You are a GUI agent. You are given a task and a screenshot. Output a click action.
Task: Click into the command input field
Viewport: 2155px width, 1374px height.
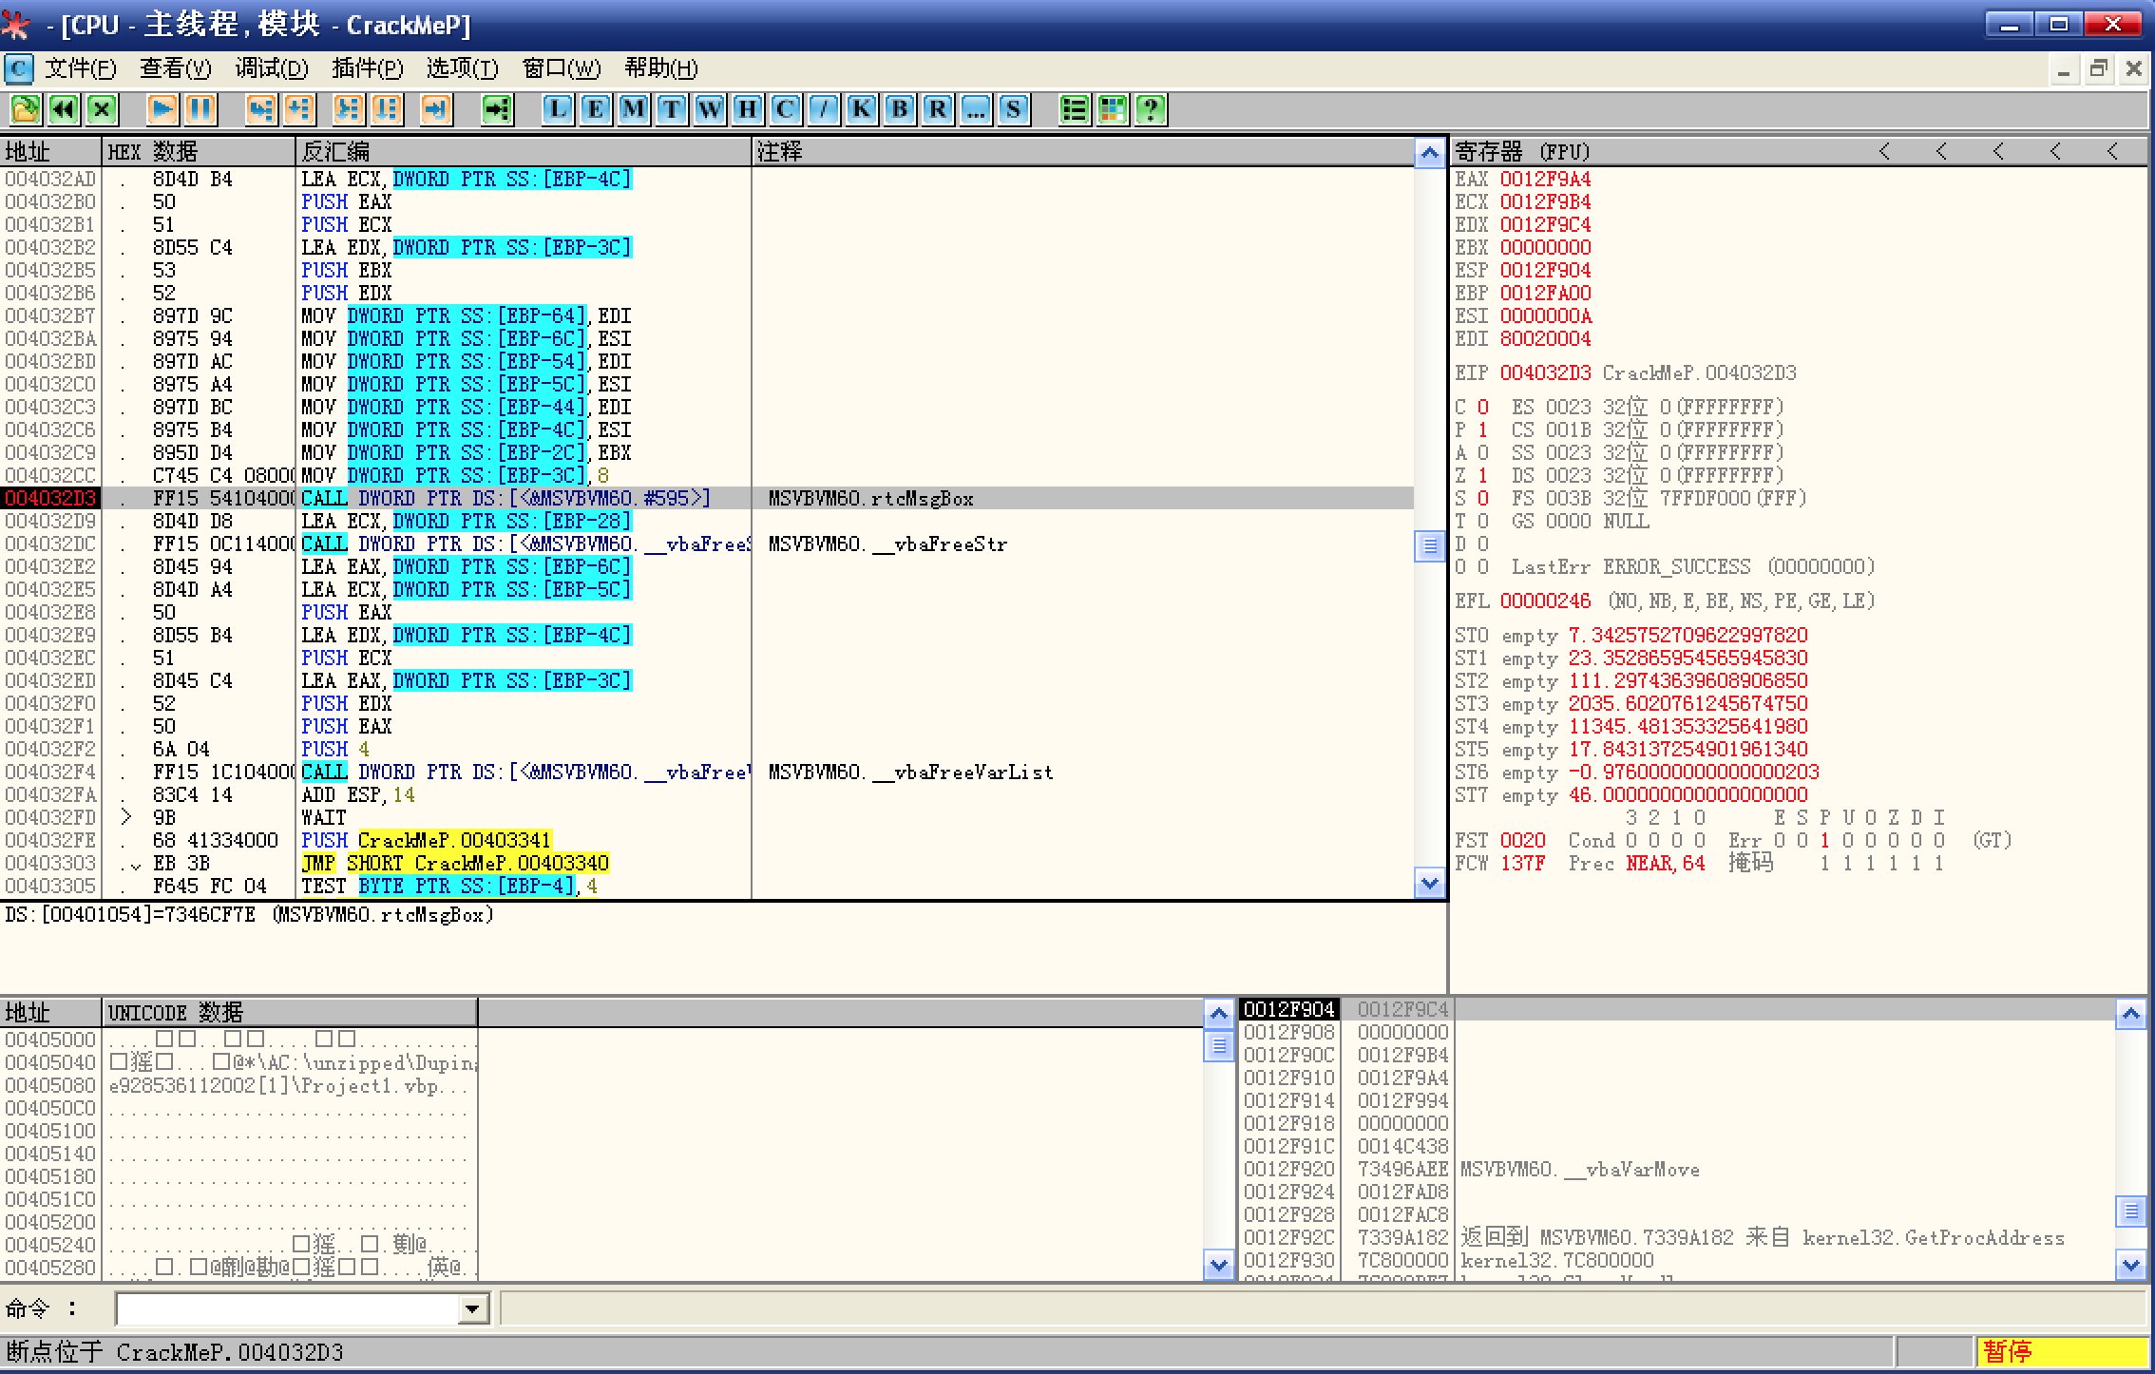pyautogui.click(x=285, y=1309)
